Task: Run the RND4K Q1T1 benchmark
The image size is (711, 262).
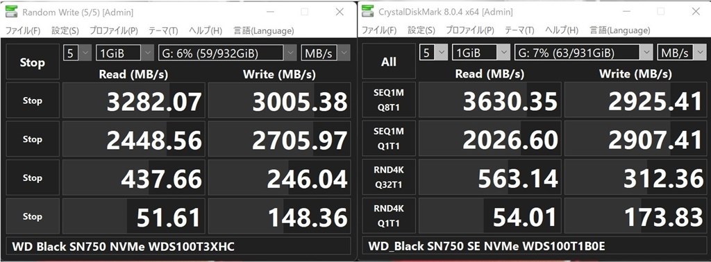Action: (389, 216)
